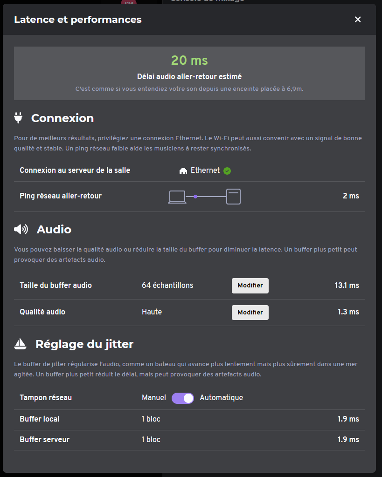Click the 'Haute' quality value
382x477 pixels.
(152, 312)
